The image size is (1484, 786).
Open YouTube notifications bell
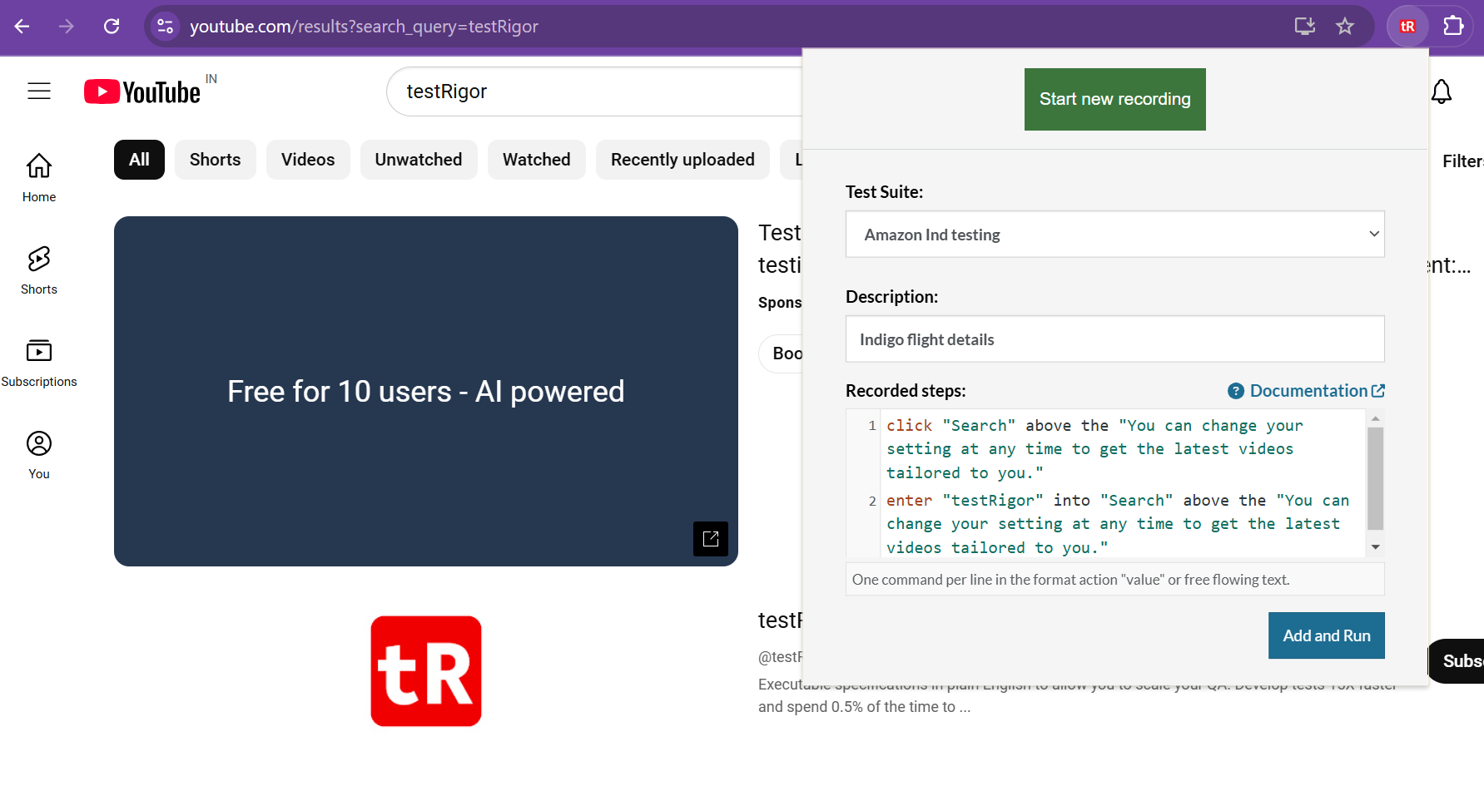point(1442,91)
